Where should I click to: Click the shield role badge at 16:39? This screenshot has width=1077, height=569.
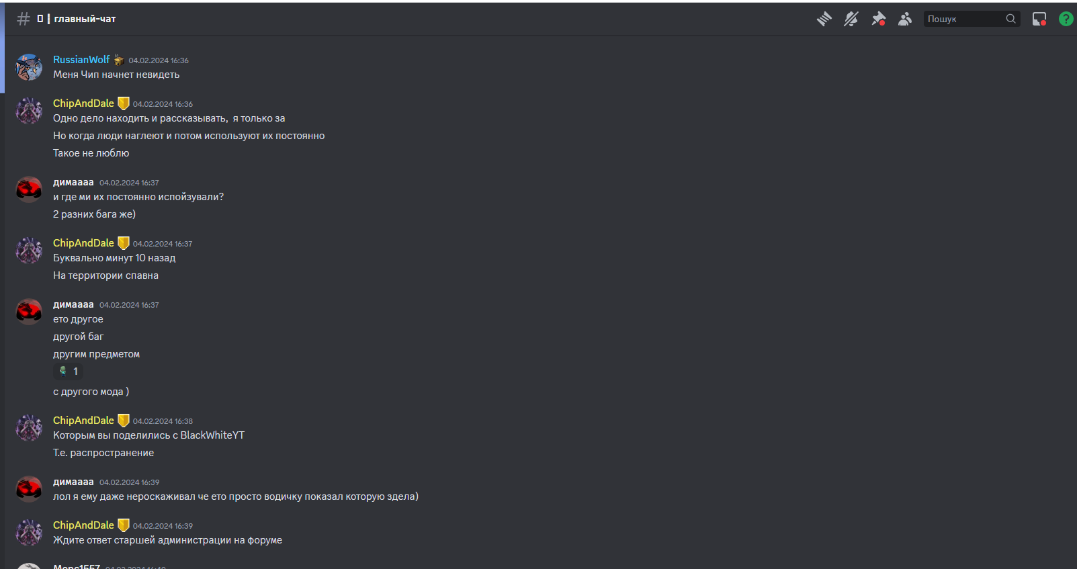coord(124,525)
